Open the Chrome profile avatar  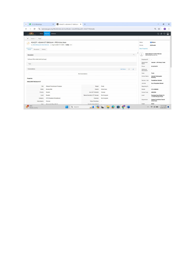(165, 29)
